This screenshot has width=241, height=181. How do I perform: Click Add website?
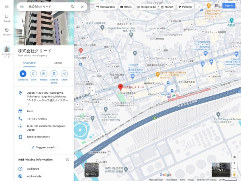[44, 176]
